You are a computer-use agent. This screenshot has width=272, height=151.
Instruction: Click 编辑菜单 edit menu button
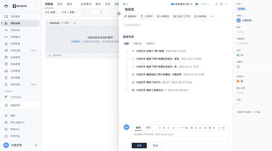(x=21, y=105)
